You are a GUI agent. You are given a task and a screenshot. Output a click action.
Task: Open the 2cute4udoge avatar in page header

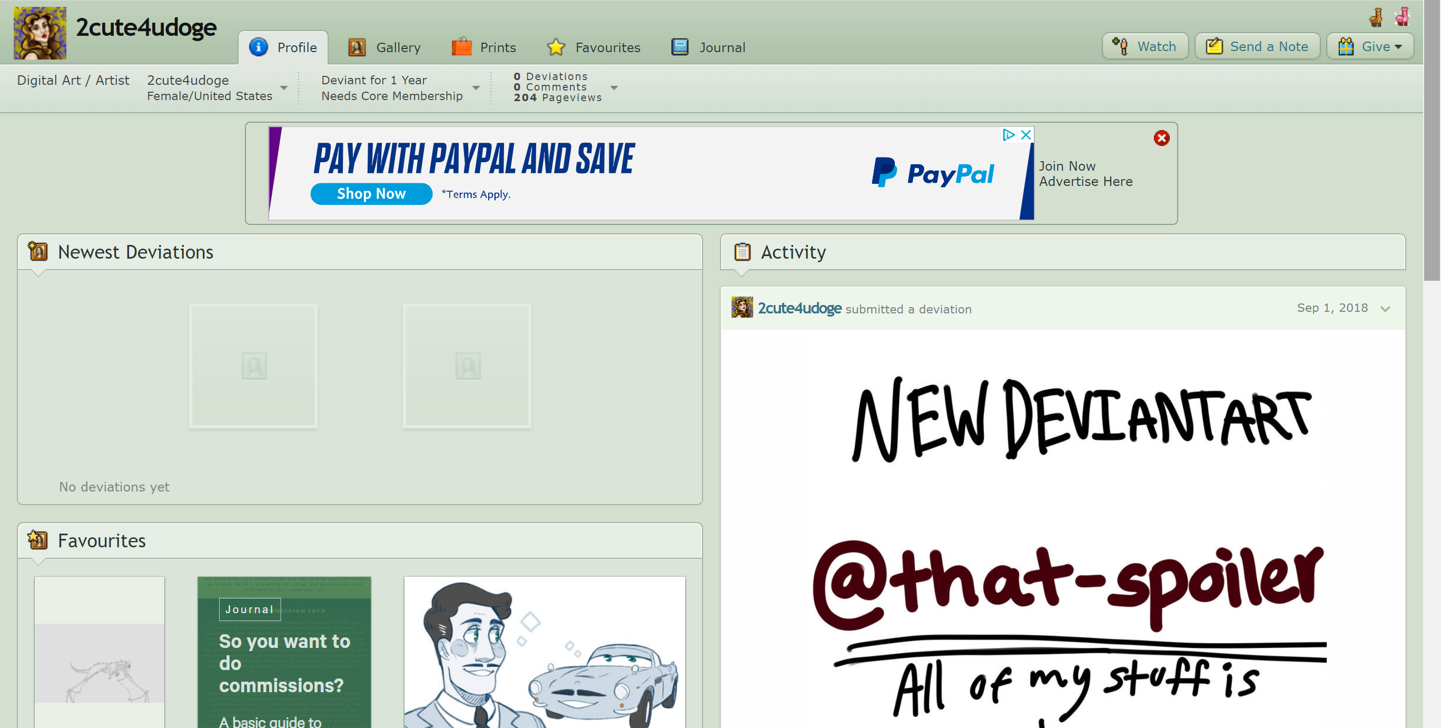[x=40, y=33]
